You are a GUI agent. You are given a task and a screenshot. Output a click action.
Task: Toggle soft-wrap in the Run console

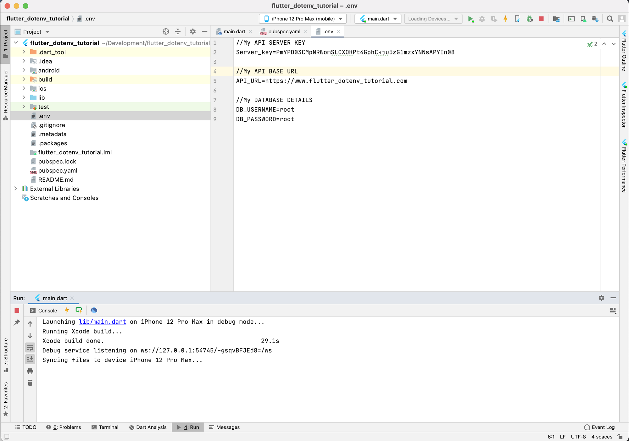[30, 347]
